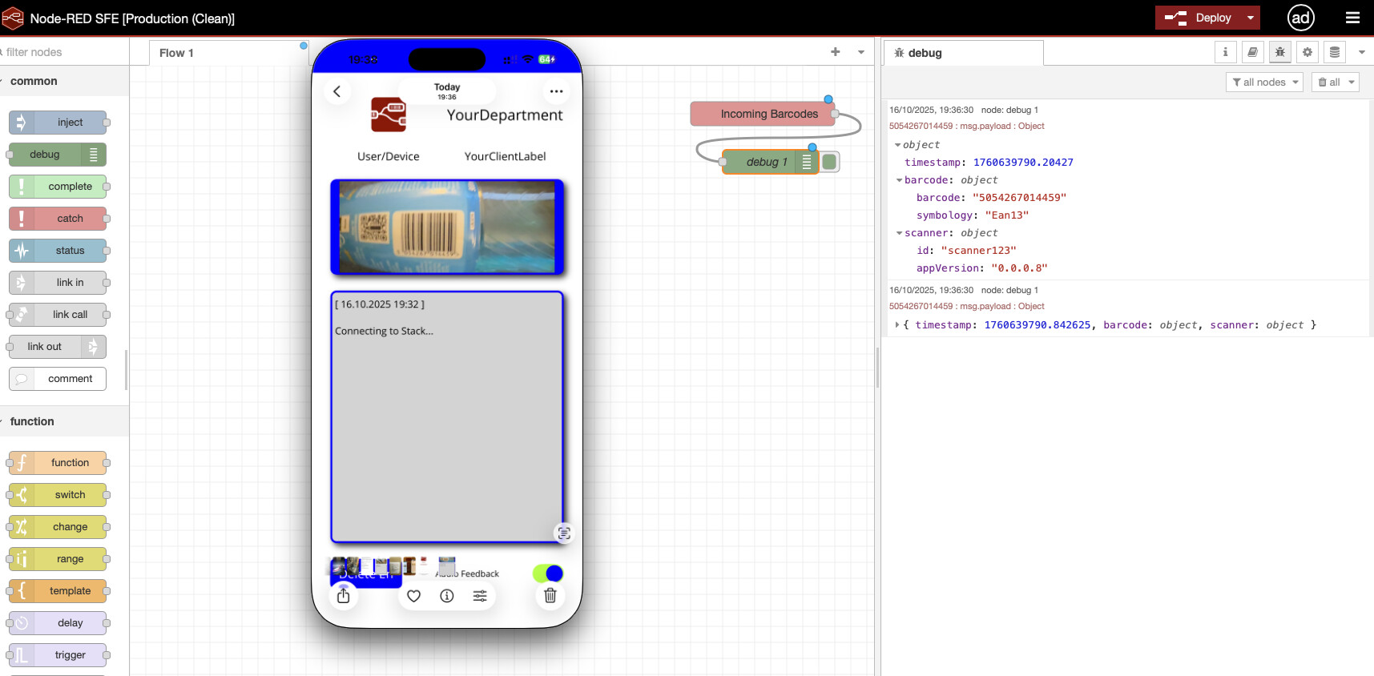Image resolution: width=1374 pixels, height=676 pixels.
Task: Pick the link in node from palette
Action: pyautogui.click(x=58, y=283)
